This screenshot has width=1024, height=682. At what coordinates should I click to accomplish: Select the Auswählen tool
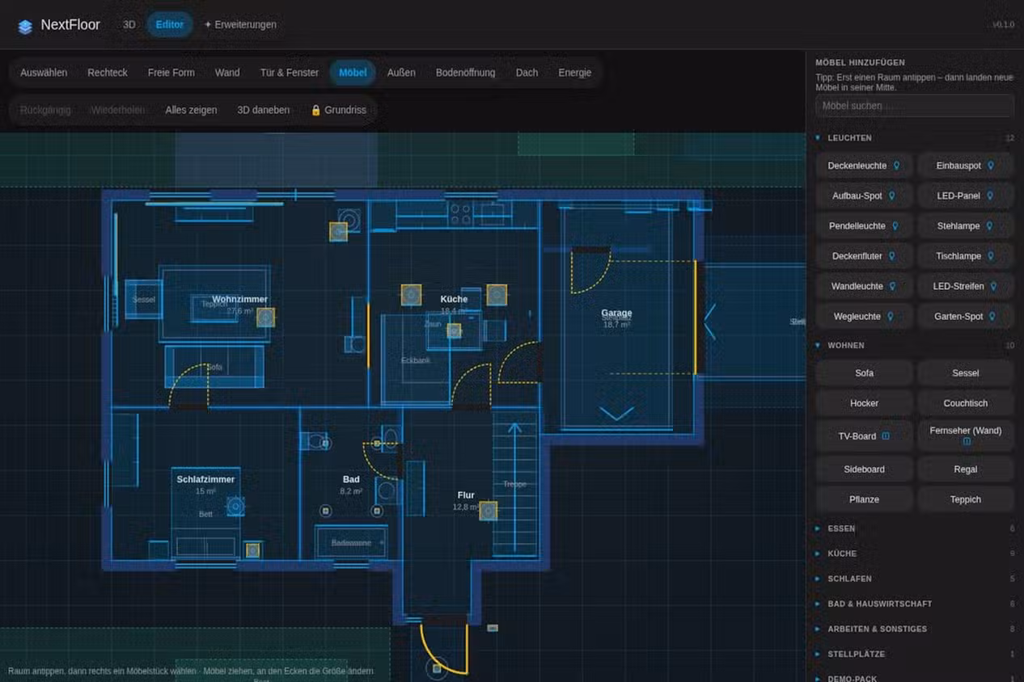click(x=44, y=73)
